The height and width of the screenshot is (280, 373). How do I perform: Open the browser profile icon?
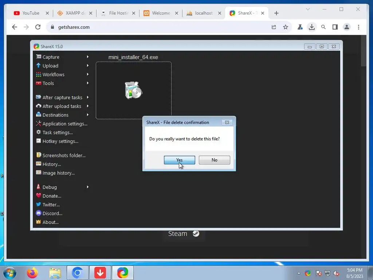point(347,27)
